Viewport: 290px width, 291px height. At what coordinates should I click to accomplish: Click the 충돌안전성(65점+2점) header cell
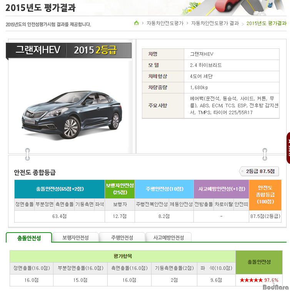coord(60,189)
